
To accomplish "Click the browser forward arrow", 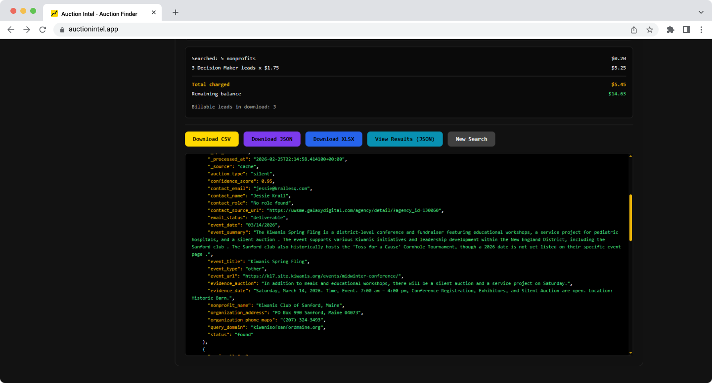I will point(27,30).
